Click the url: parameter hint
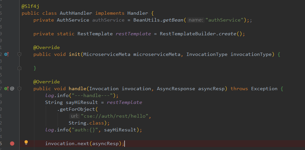 [75, 116]
